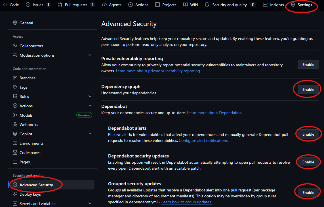
Task: Enable Grouped security updates
Action: click(x=308, y=193)
